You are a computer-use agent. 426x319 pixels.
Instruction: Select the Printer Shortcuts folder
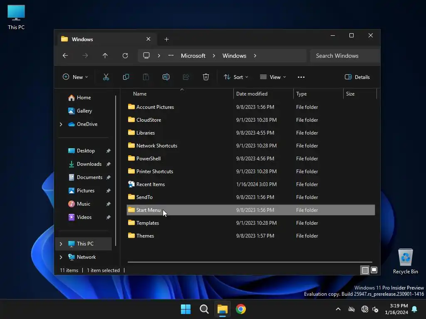coord(250,172)
